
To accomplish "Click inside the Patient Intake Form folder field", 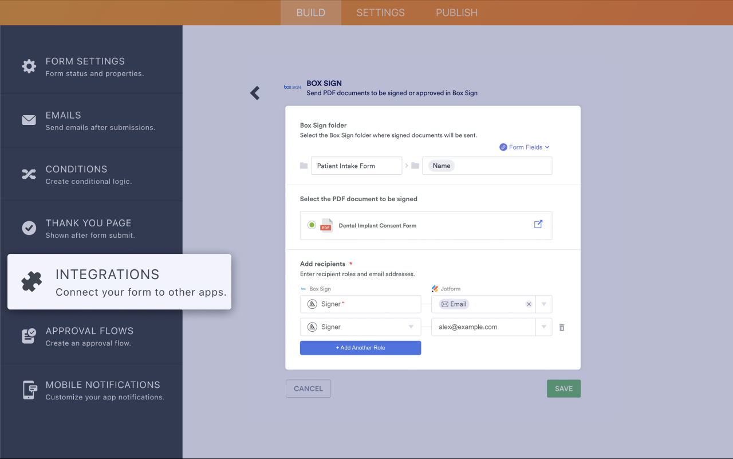I will coord(356,165).
